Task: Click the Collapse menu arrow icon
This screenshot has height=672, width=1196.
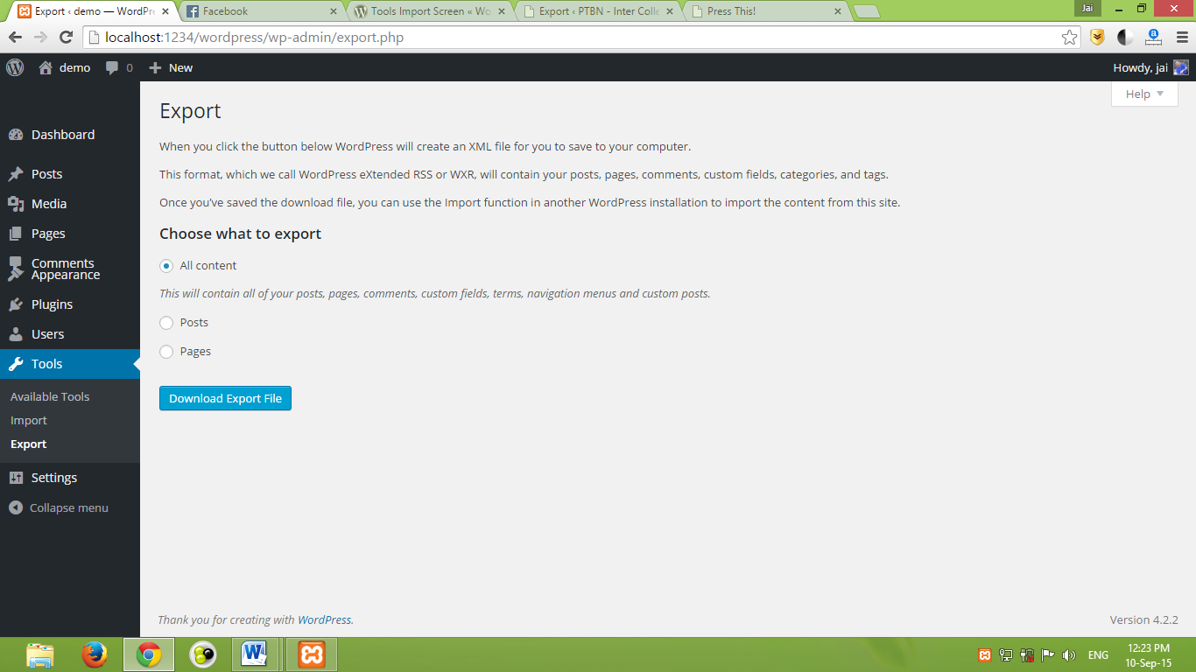Action: (15, 507)
